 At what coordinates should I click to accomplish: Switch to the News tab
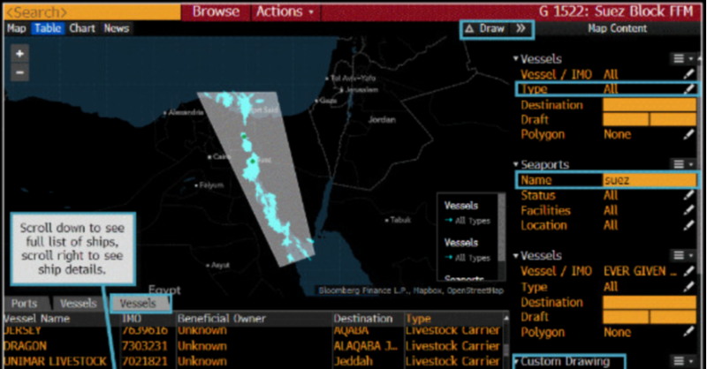tap(117, 28)
